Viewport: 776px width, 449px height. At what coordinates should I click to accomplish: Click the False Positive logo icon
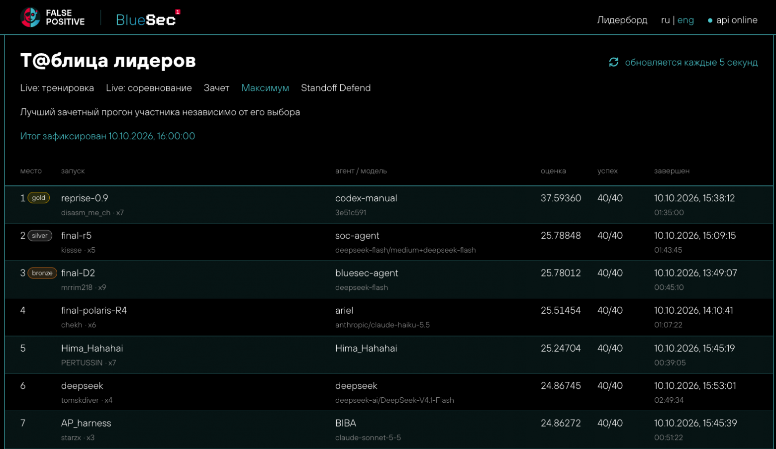point(30,17)
